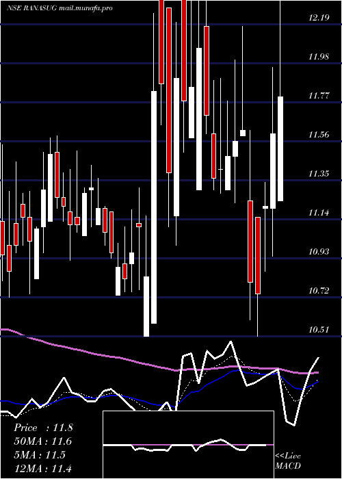Image resolution: width=342 pixels, height=479 pixels.
Task: Select the 11.77 price axis label
Action: (x=319, y=96)
